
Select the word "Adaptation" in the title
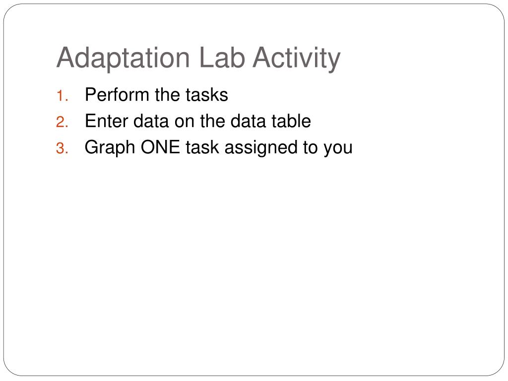tap(123, 59)
